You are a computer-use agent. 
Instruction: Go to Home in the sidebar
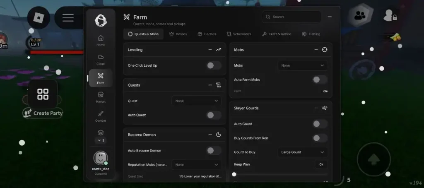[101, 40]
